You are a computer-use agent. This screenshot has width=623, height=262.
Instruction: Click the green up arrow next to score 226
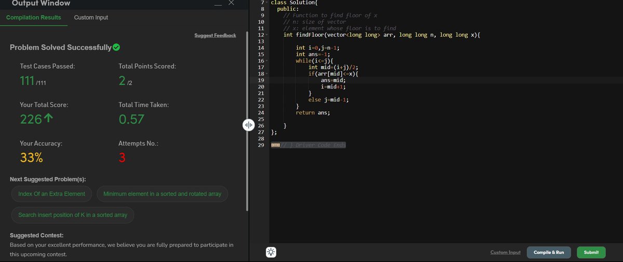point(49,119)
